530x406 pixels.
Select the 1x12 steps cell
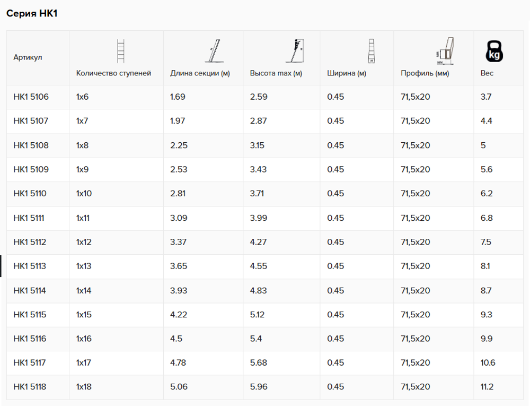pyautogui.click(x=84, y=242)
